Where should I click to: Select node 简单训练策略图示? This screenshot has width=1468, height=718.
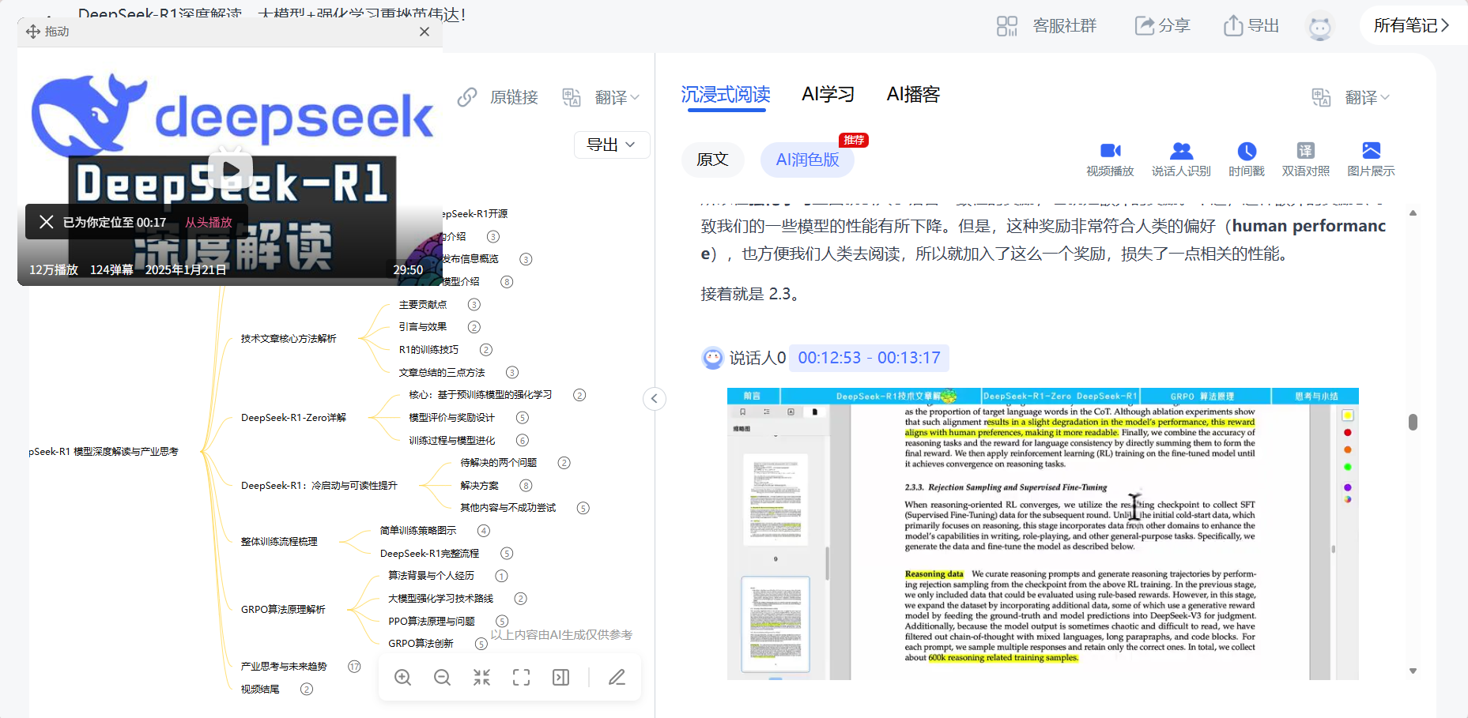[418, 531]
